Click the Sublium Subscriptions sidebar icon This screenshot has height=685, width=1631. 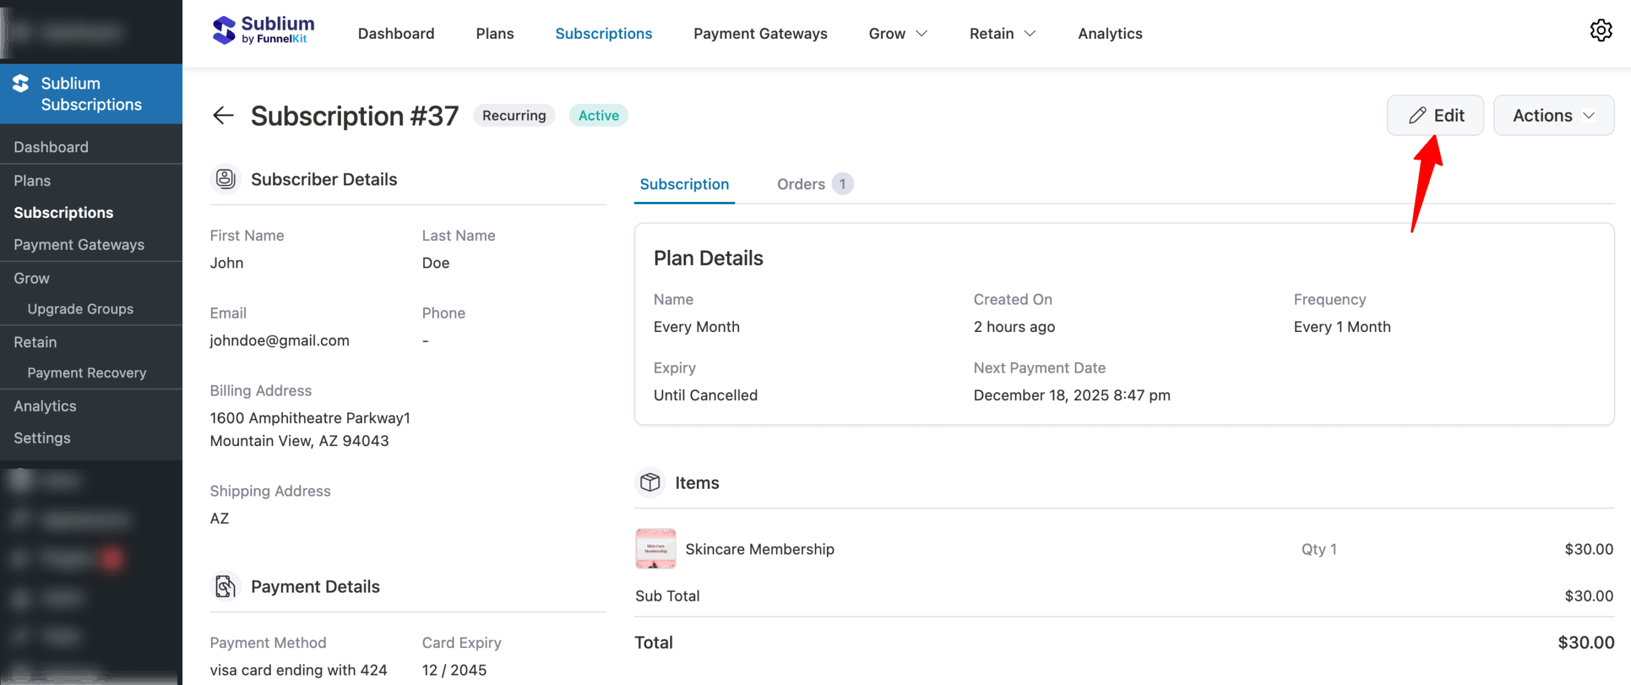click(20, 82)
